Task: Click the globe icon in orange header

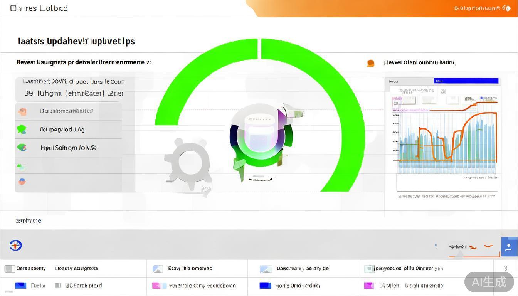Action: (506, 8)
